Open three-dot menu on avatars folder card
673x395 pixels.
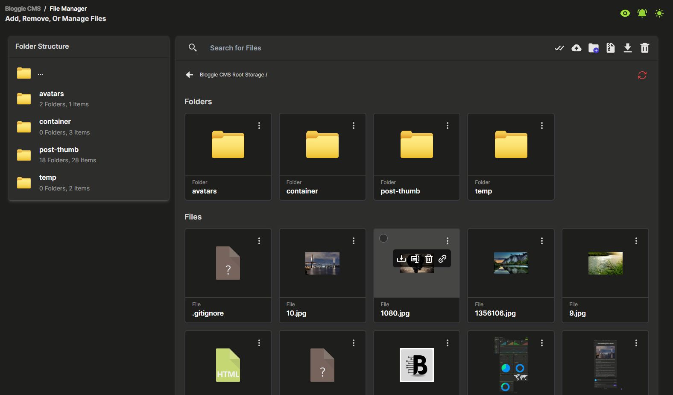259,126
